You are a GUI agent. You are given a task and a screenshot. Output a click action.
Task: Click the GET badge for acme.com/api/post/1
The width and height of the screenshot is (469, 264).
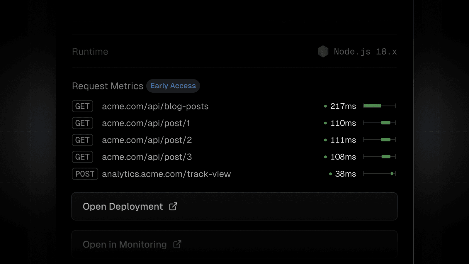(x=82, y=123)
